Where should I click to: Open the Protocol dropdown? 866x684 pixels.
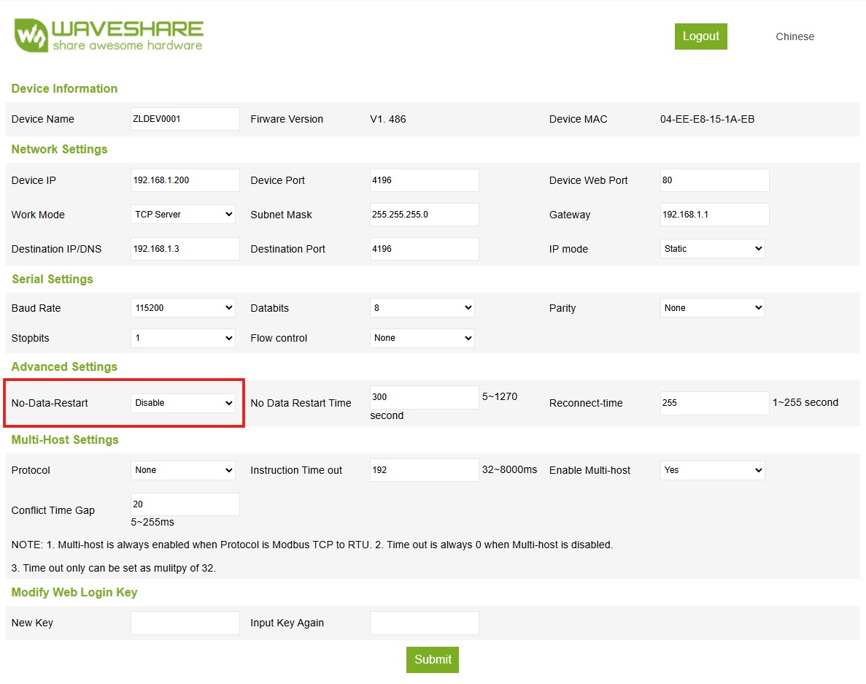[183, 470]
